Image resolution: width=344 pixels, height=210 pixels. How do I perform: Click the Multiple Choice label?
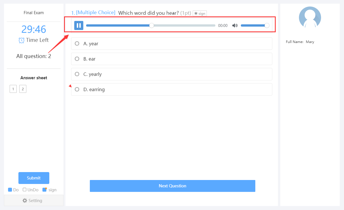click(x=96, y=12)
